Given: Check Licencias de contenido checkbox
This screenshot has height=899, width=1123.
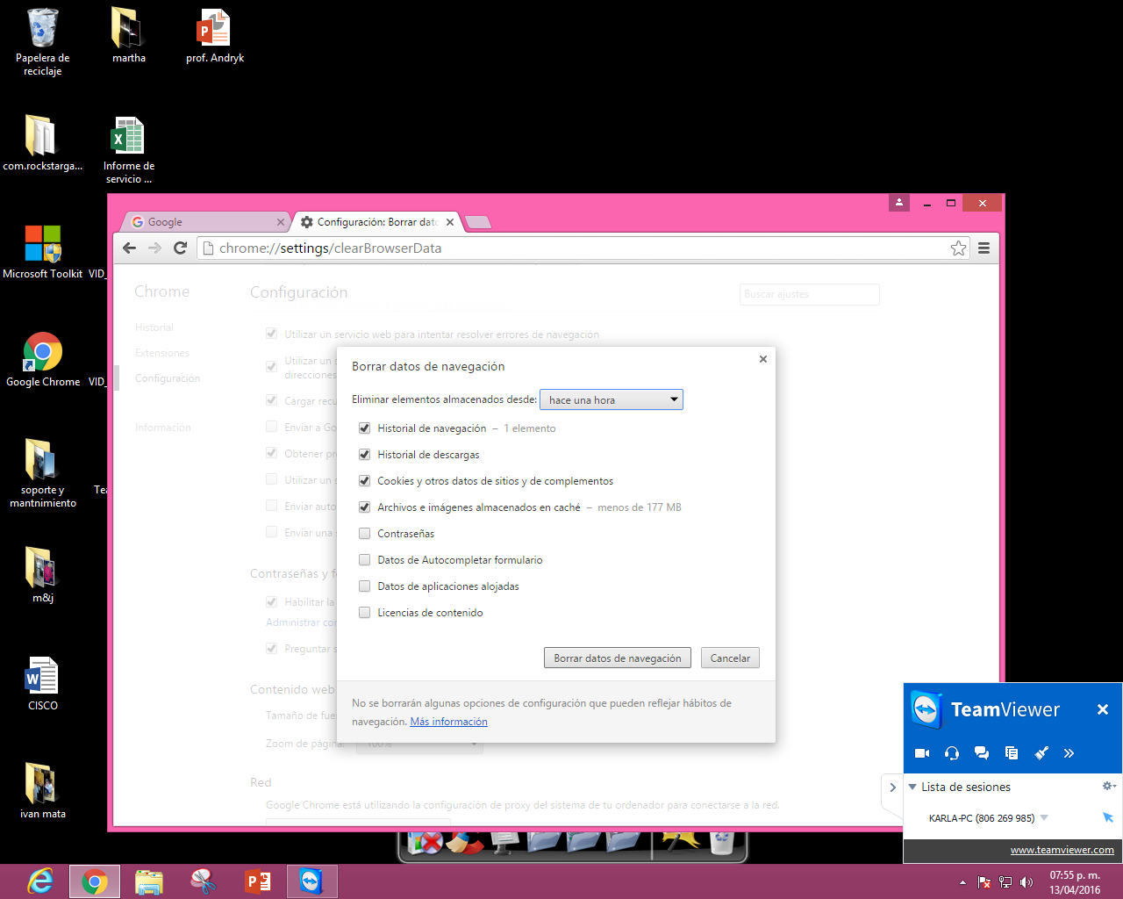Looking at the screenshot, I should coord(364,613).
